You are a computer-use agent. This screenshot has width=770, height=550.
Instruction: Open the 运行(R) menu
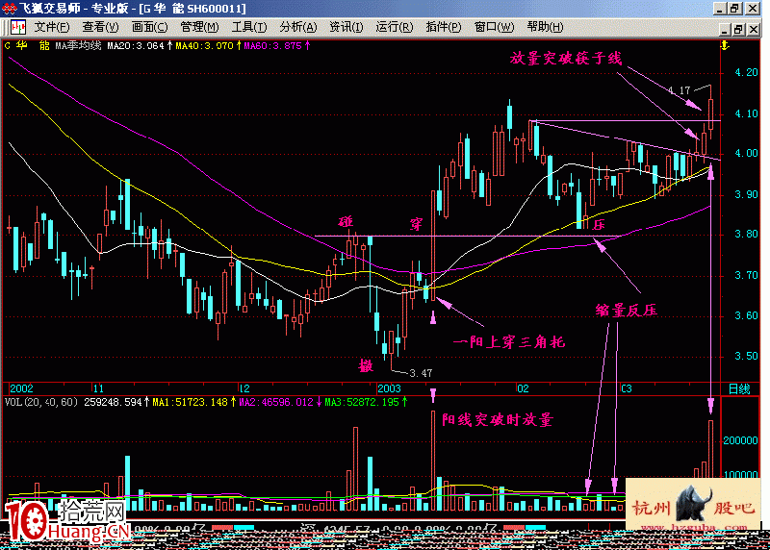pos(395,27)
